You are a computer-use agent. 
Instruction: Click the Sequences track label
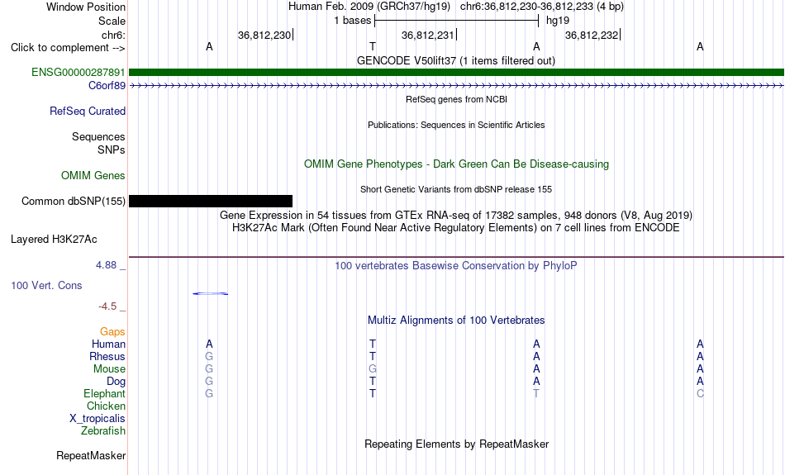point(98,136)
